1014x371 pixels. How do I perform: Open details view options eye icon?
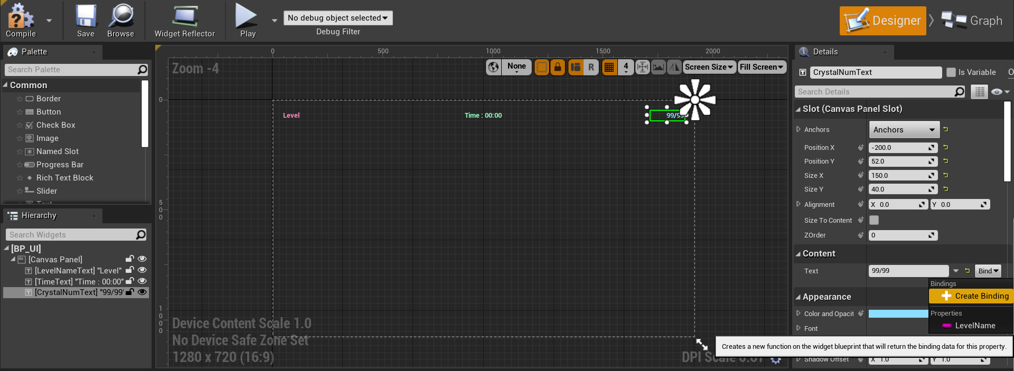coord(1000,92)
